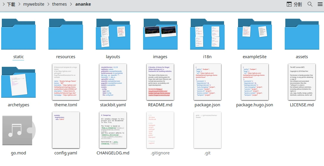Open the hamburger menu
The width and height of the screenshot is (324, 166).
tap(320, 4)
